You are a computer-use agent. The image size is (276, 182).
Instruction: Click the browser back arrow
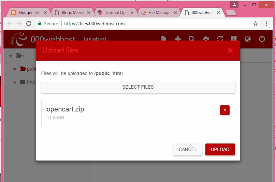pyautogui.click(x=10, y=24)
